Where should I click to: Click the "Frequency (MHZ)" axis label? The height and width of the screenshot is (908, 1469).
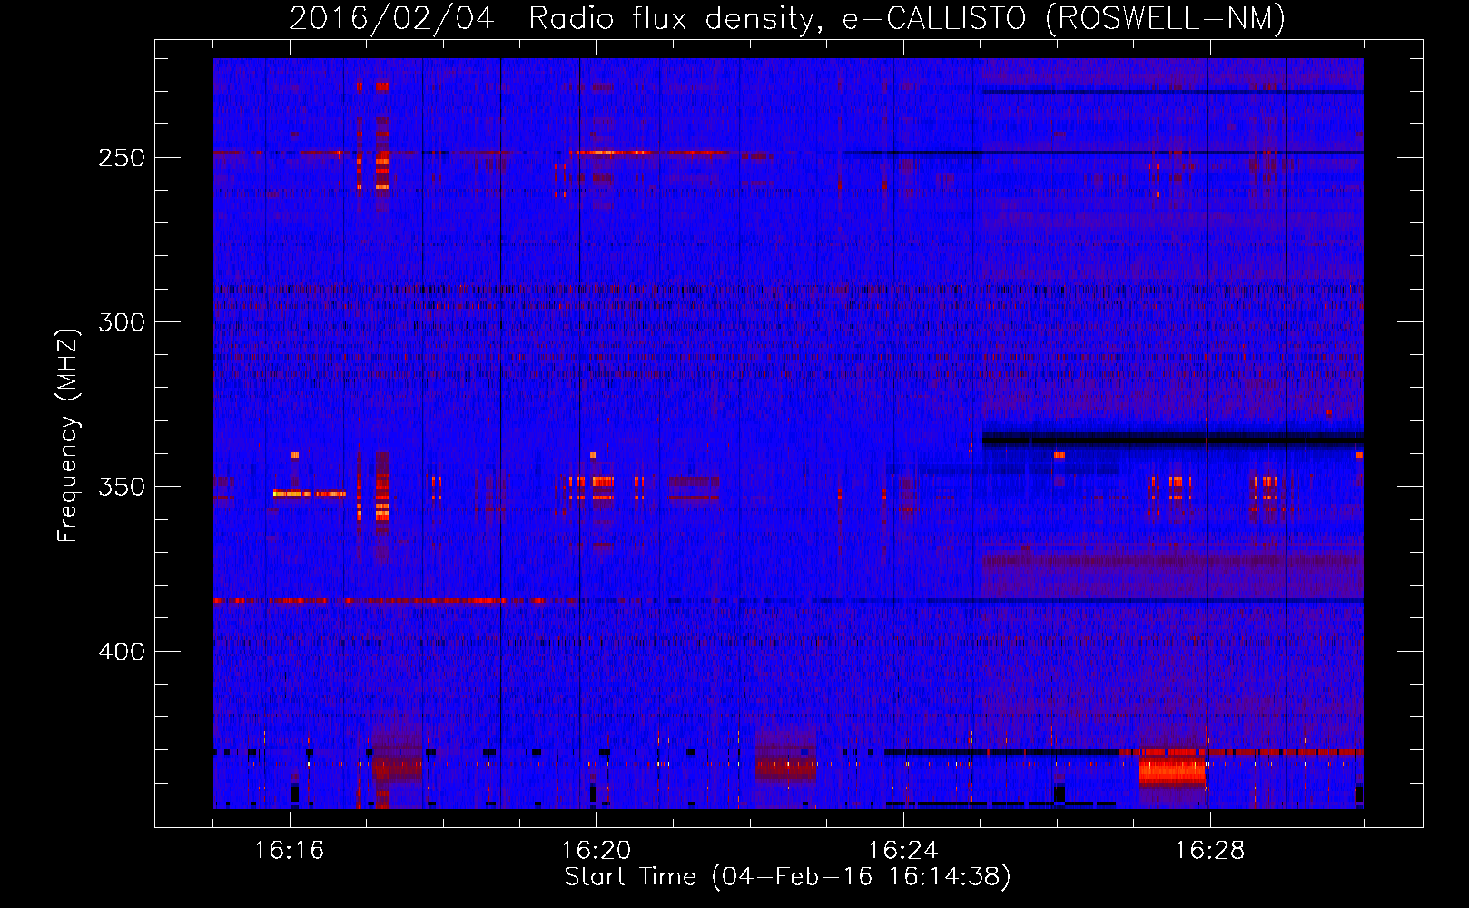[x=68, y=435]
